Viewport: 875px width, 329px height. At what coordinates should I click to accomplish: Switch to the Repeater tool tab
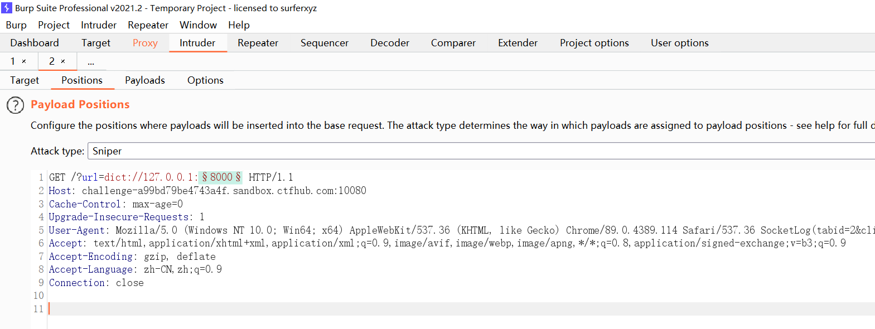258,43
